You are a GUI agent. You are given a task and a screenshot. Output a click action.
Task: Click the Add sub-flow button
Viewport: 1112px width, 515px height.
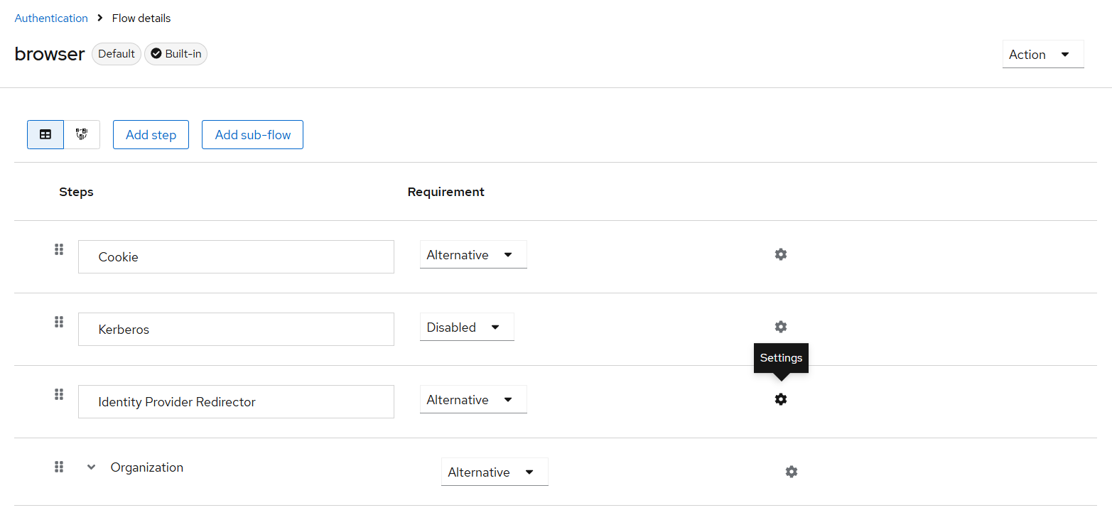click(x=252, y=134)
